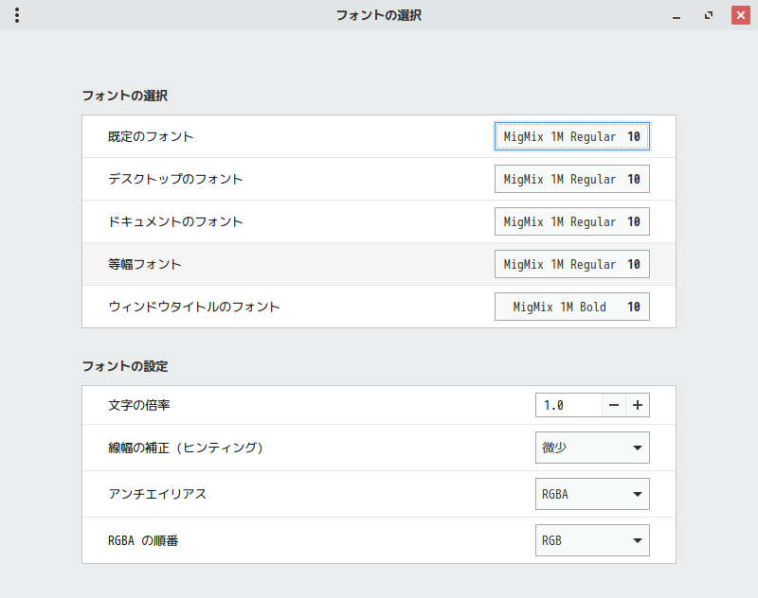Open the 既定のフォント font chooser button
The image size is (758, 598).
point(572,136)
